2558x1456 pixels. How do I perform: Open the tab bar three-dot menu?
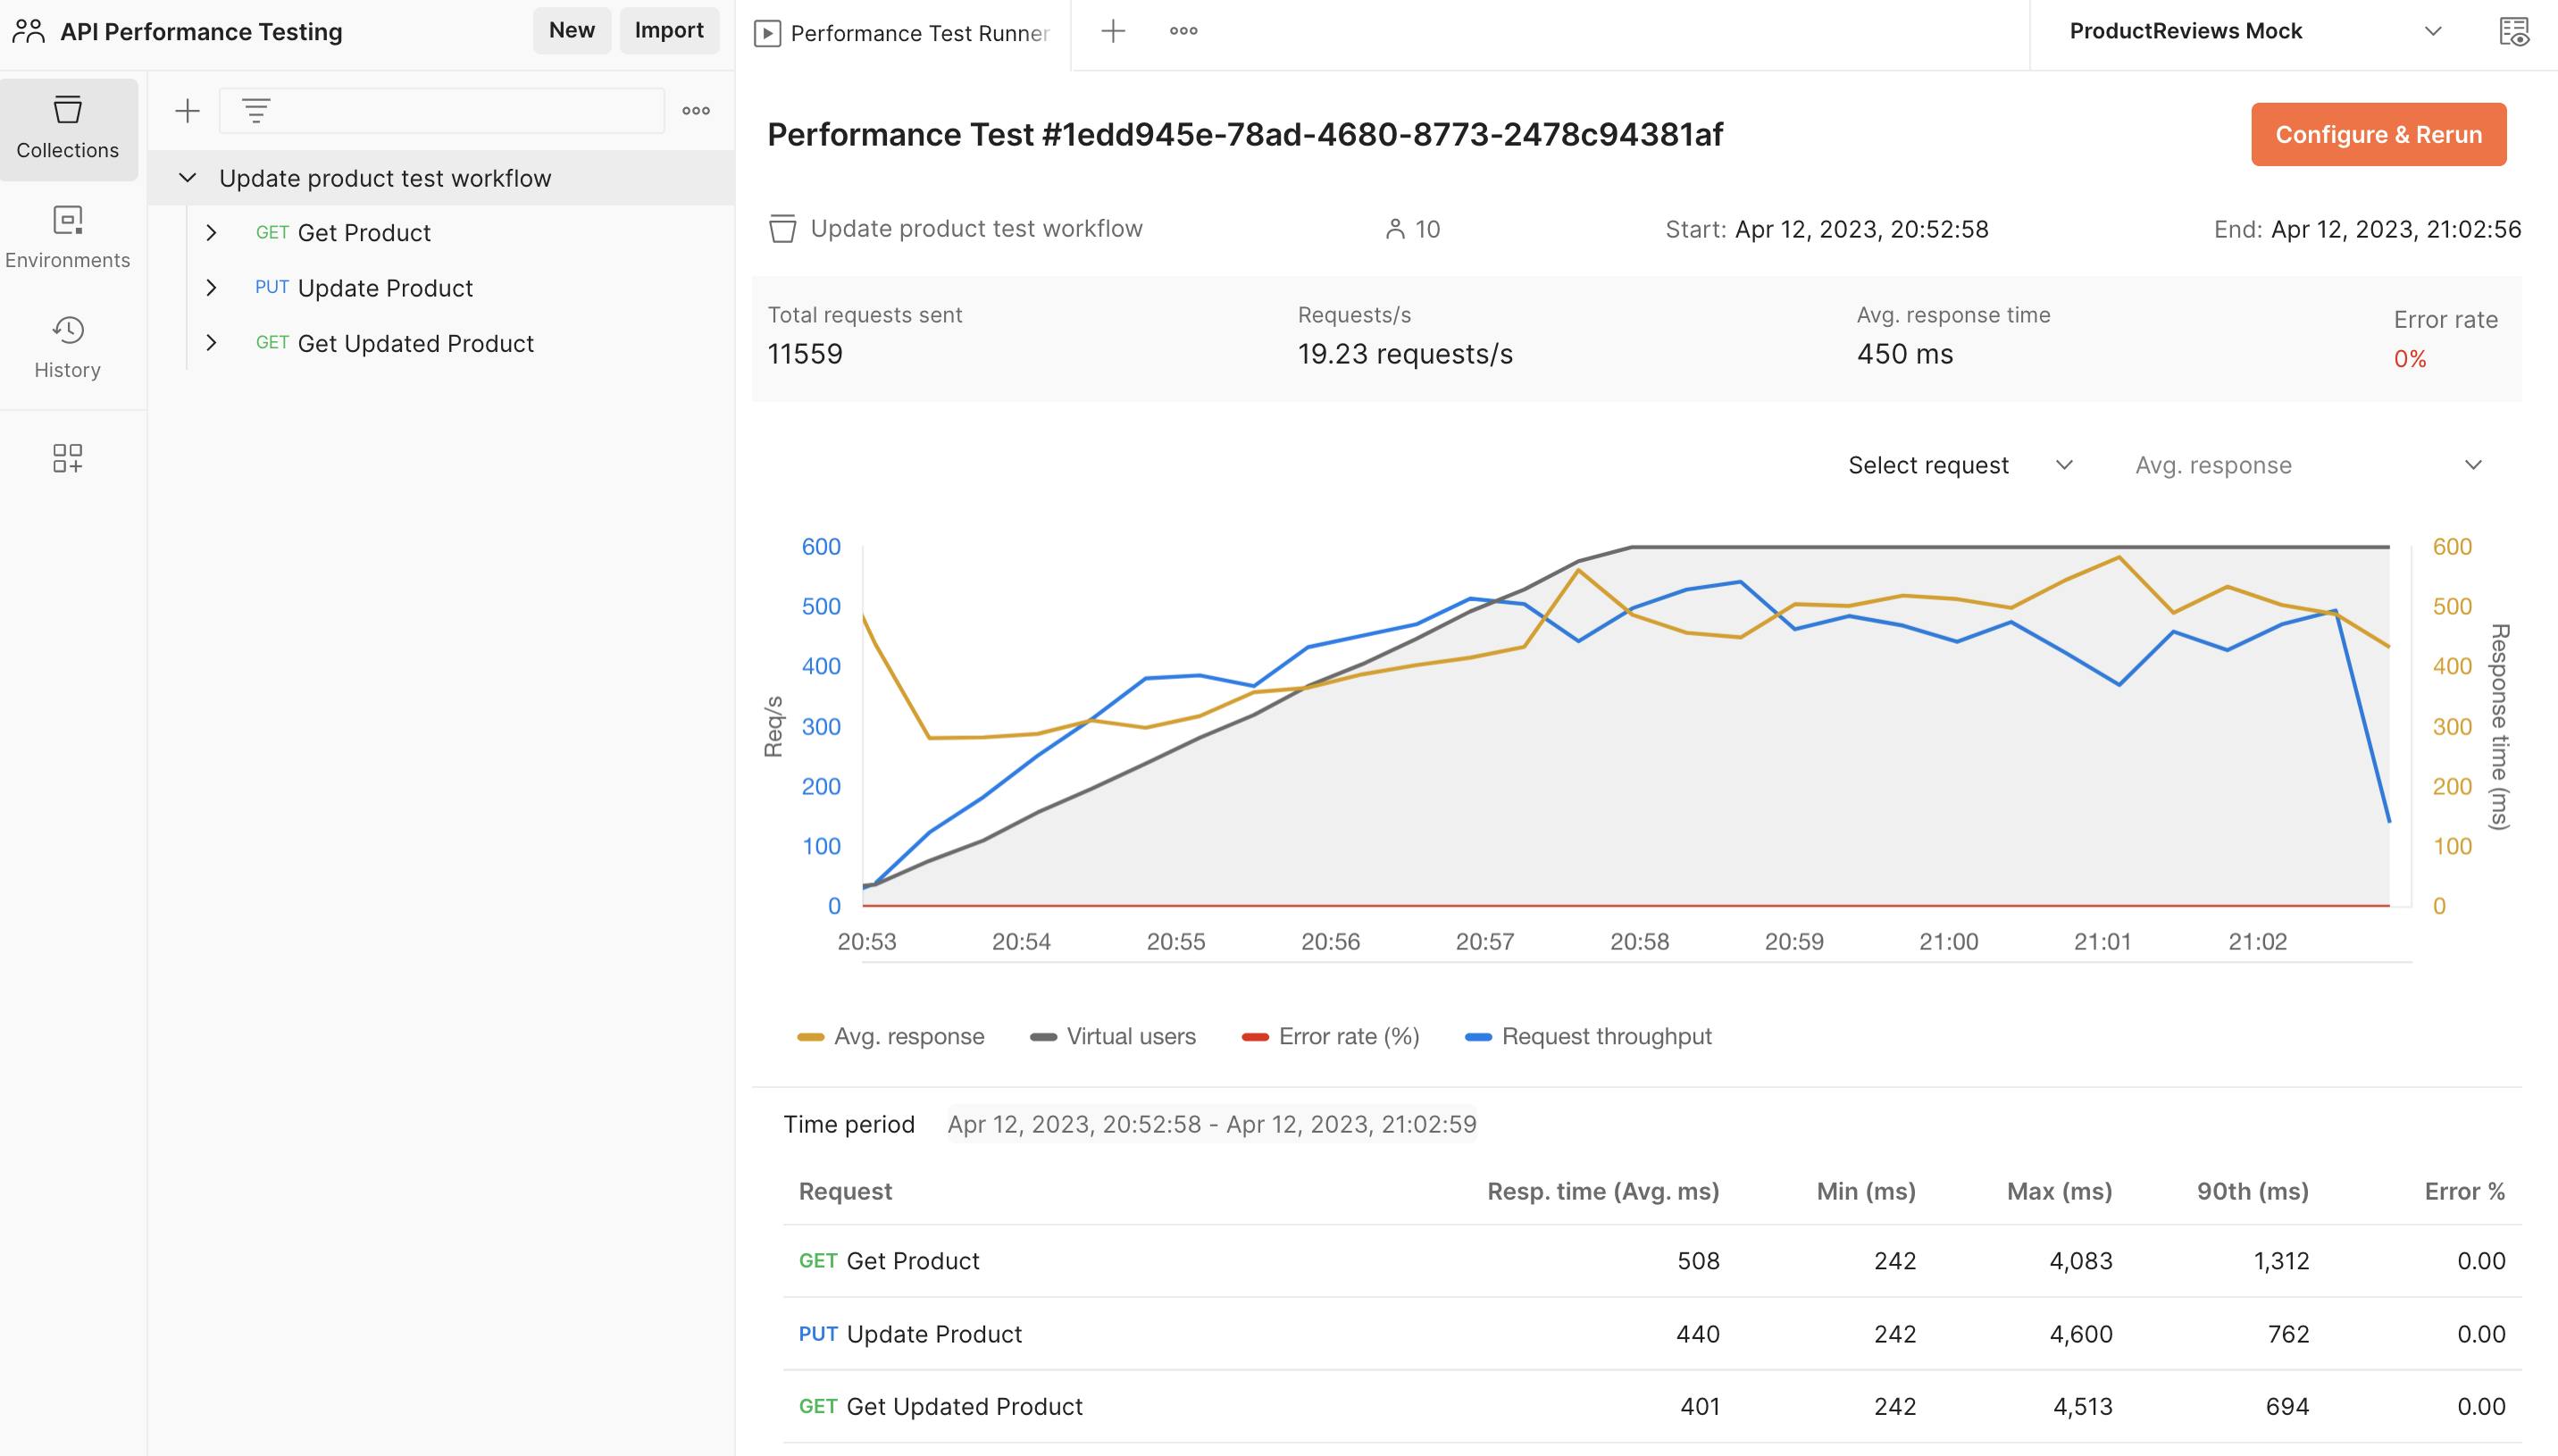click(x=1183, y=31)
